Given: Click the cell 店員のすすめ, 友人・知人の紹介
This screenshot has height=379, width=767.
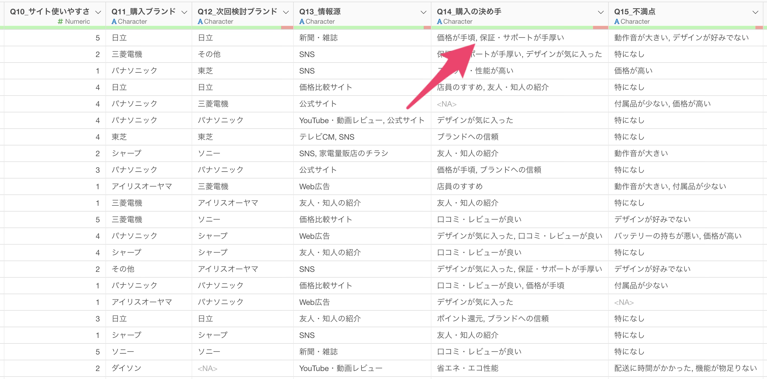Looking at the screenshot, I should [520, 87].
